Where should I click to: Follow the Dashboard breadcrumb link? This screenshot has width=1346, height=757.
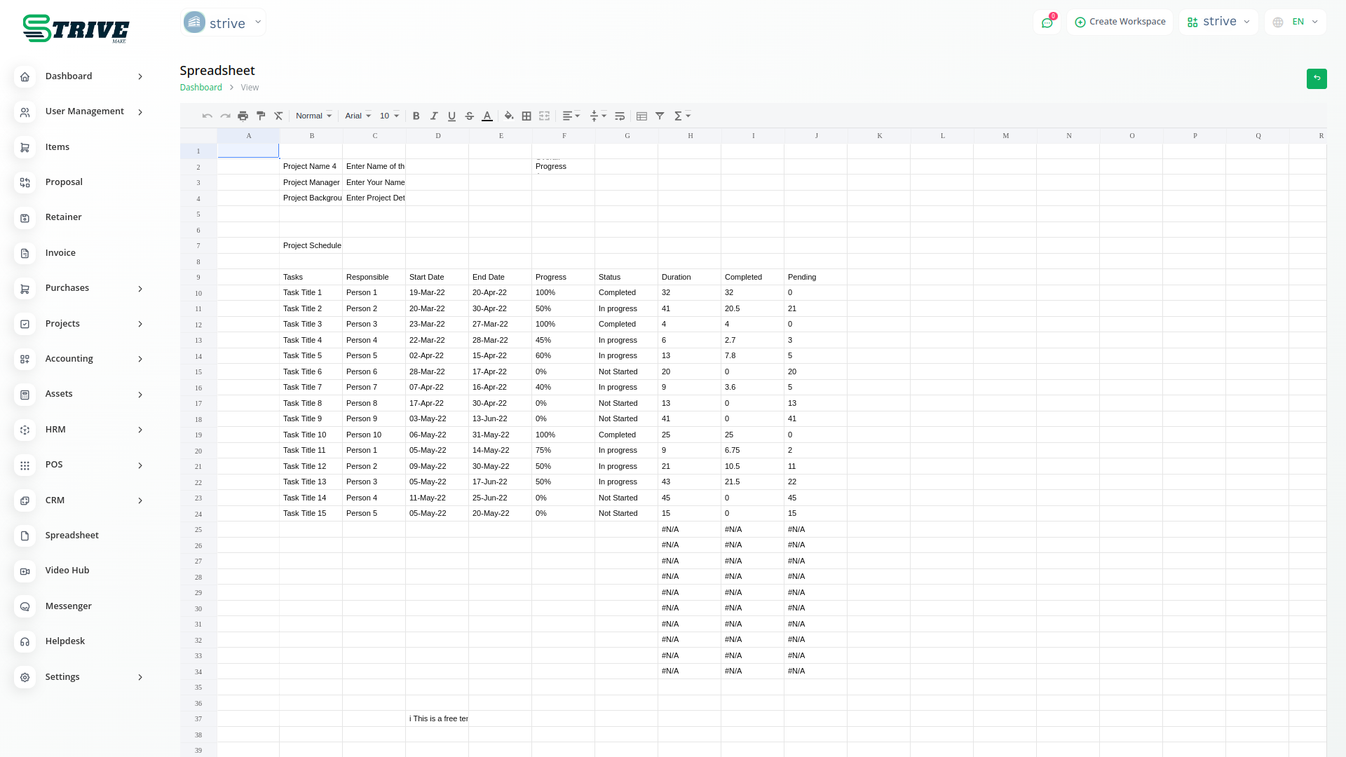pos(200,88)
